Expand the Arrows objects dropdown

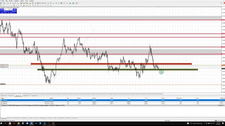click(28, 6)
